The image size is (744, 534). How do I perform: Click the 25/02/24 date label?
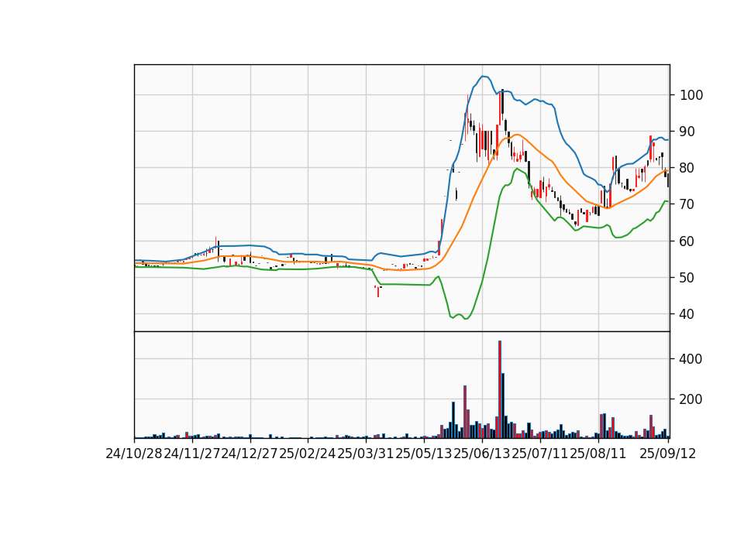coord(308,454)
